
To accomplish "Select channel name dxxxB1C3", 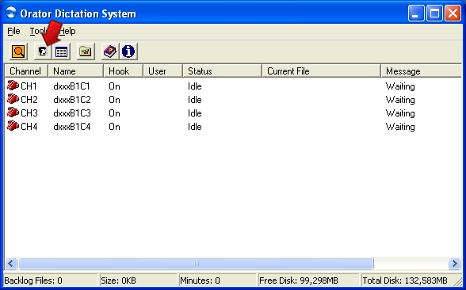I will pos(72,113).
